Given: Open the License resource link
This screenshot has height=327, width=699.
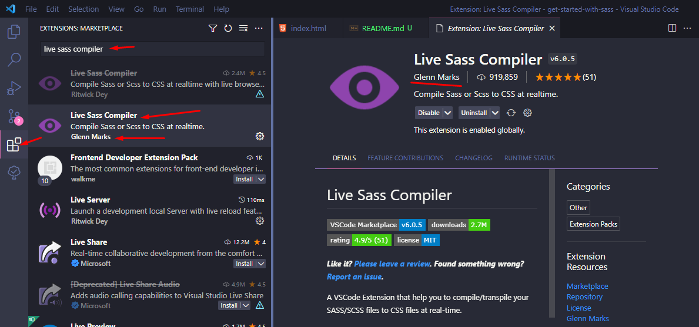Looking at the screenshot, I should [578, 308].
